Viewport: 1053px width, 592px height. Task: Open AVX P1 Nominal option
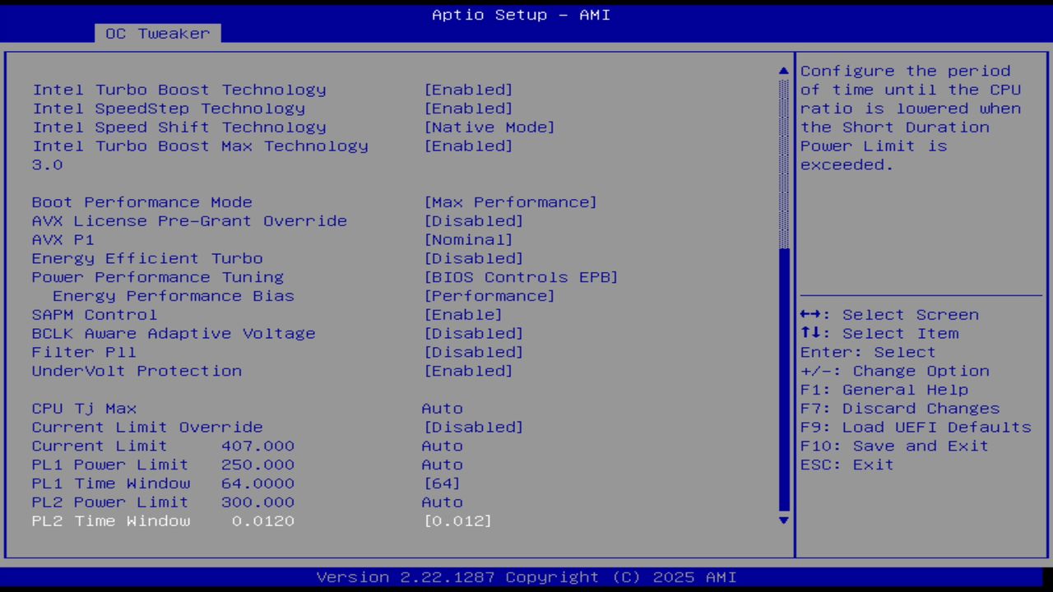pyautogui.click(x=468, y=240)
